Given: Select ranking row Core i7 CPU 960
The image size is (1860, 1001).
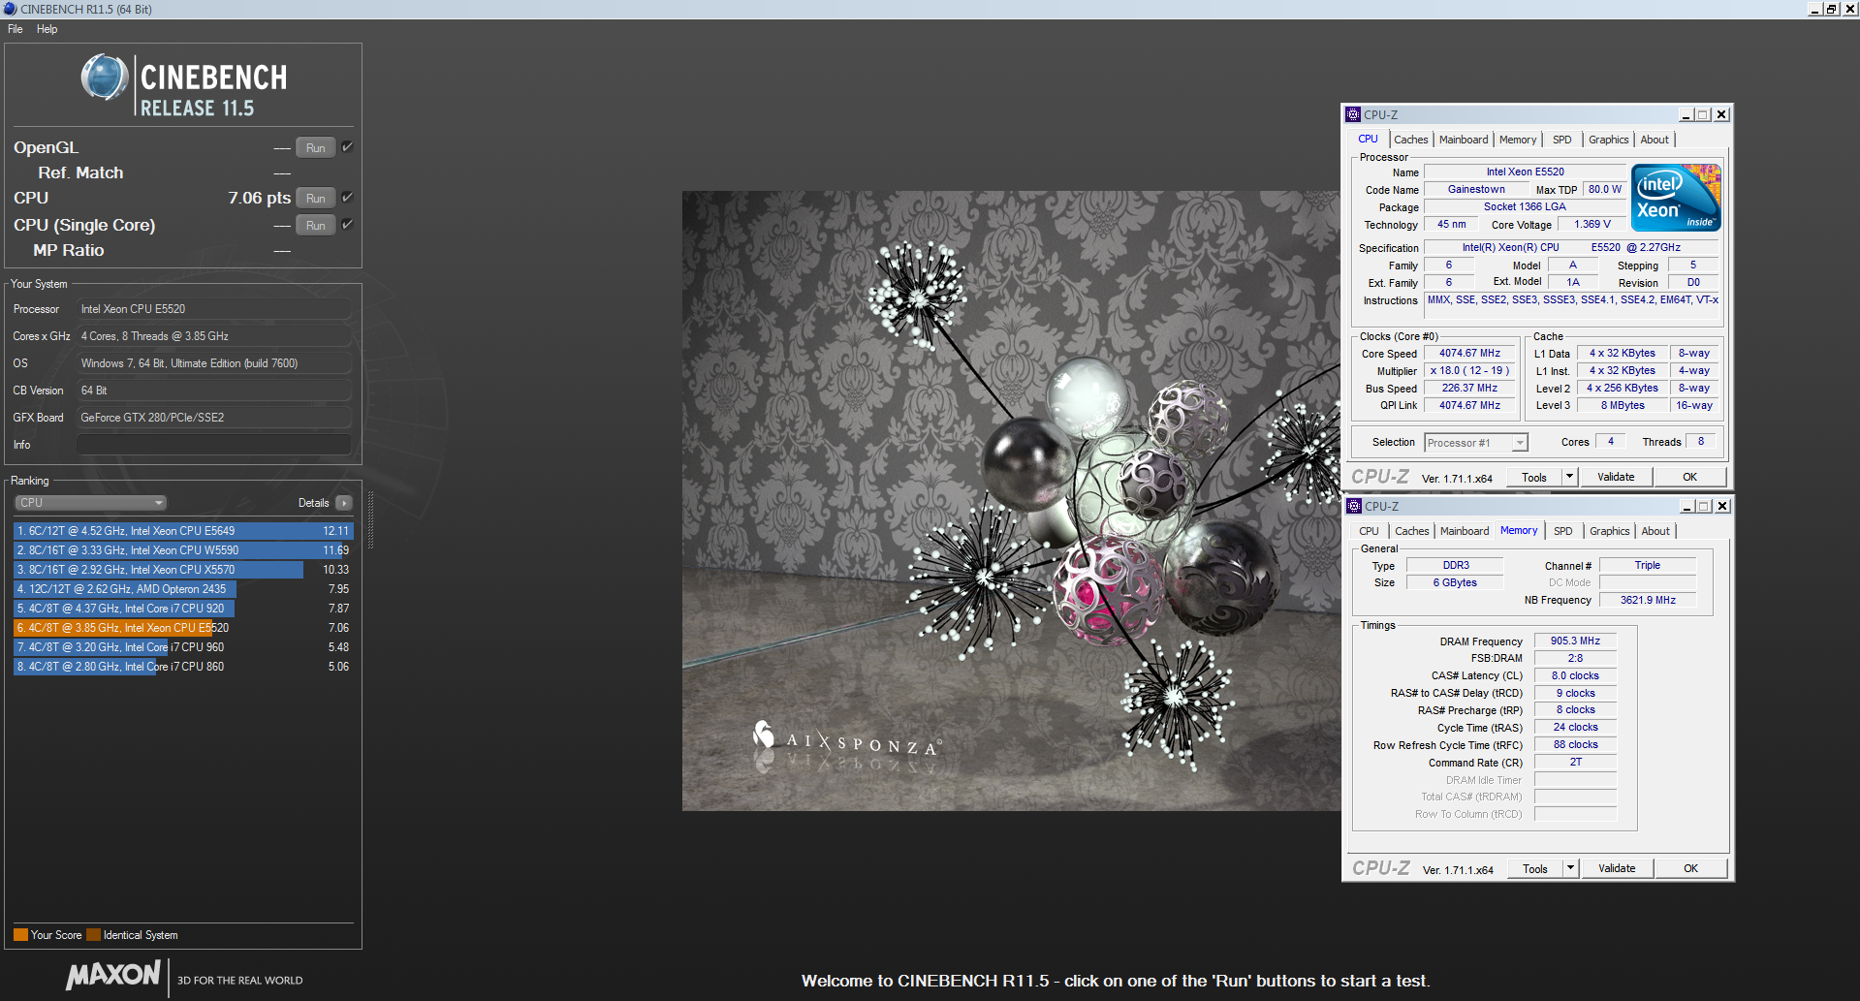Looking at the screenshot, I should [x=183, y=647].
